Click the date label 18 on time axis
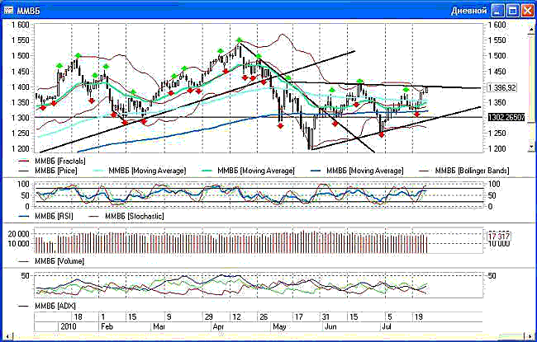537x342 pixels. tap(78, 316)
